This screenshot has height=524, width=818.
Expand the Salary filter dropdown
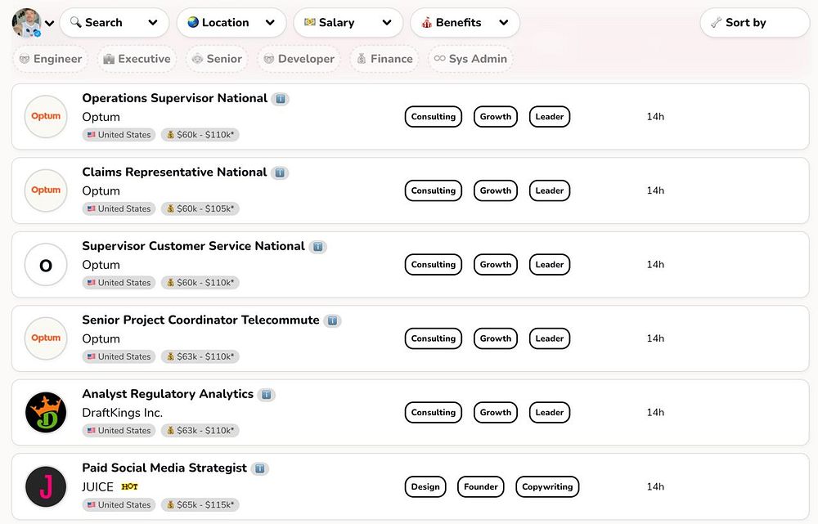pyautogui.click(x=348, y=23)
